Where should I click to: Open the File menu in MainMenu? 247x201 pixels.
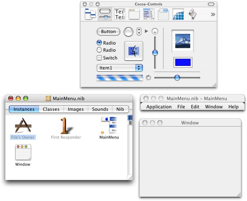click(181, 107)
